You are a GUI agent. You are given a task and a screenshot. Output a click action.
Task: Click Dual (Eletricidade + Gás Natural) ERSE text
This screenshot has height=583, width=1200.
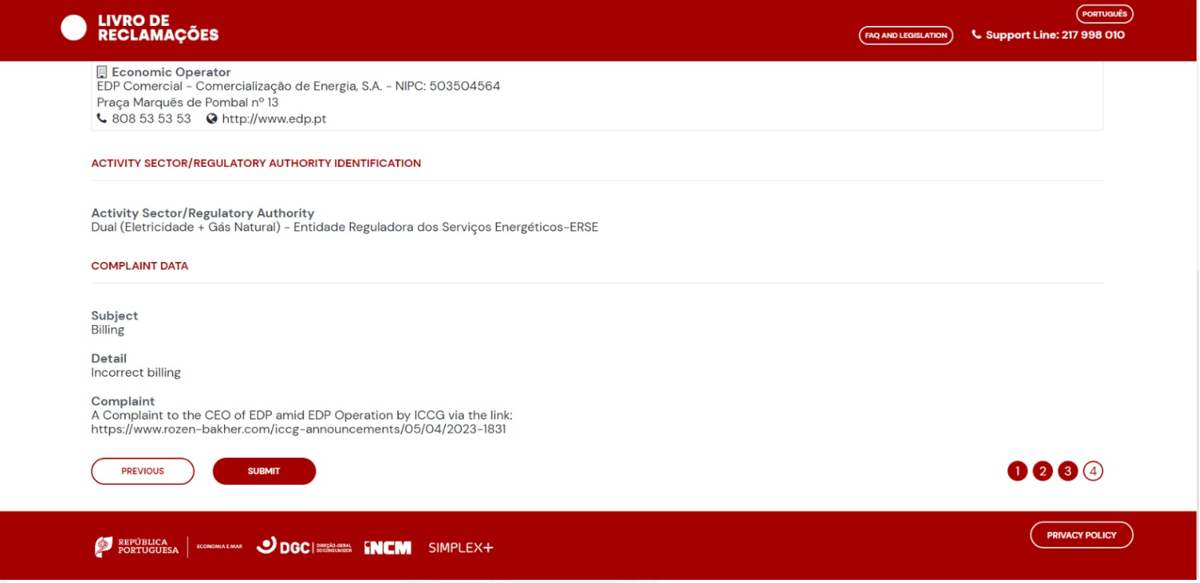pos(344,228)
